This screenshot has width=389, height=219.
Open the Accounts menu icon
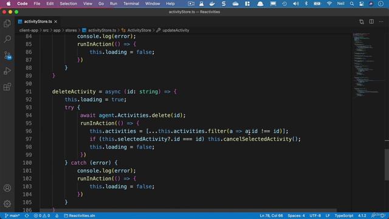click(x=7, y=188)
